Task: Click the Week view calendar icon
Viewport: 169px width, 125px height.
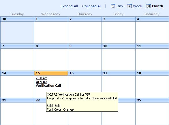Action: point(129,6)
